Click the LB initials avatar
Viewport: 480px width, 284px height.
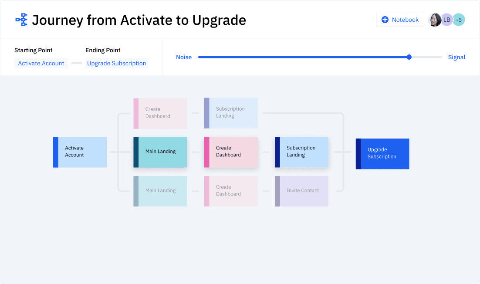[447, 20]
